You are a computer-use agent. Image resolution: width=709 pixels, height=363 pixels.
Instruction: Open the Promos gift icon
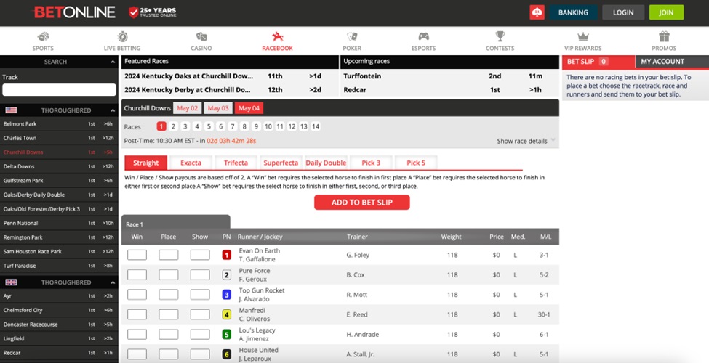663,36
